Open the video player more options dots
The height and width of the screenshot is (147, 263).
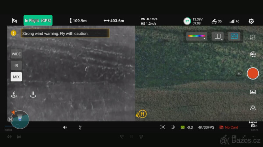point(253,137)
